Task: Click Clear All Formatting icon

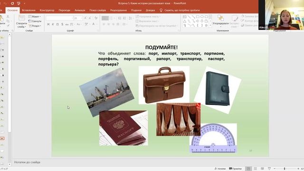Action: tap(96, 18)
